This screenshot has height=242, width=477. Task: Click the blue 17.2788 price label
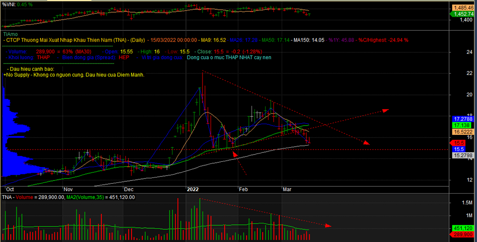point(462,119)
